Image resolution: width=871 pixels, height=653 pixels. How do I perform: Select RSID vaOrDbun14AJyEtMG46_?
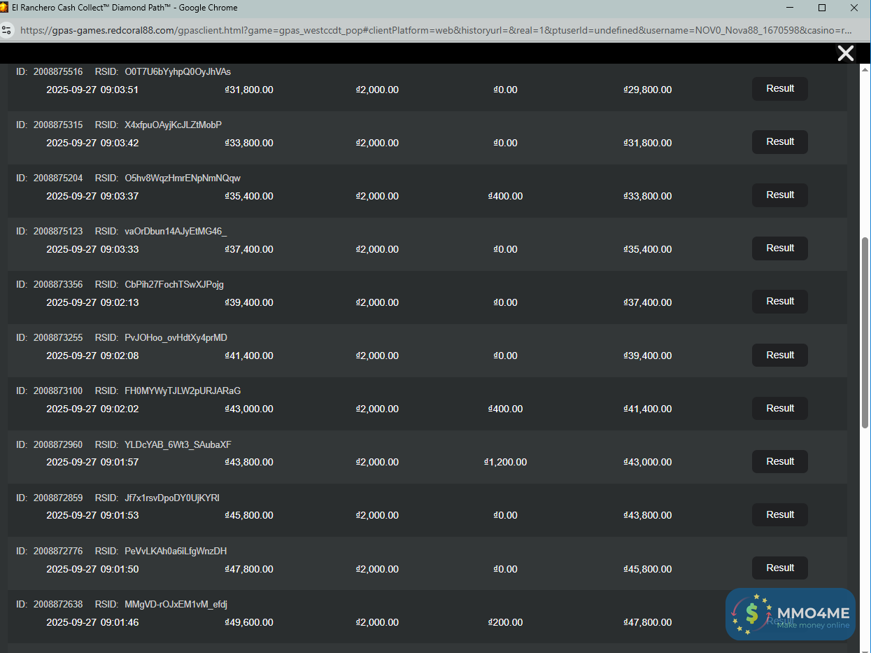[176, 232]
